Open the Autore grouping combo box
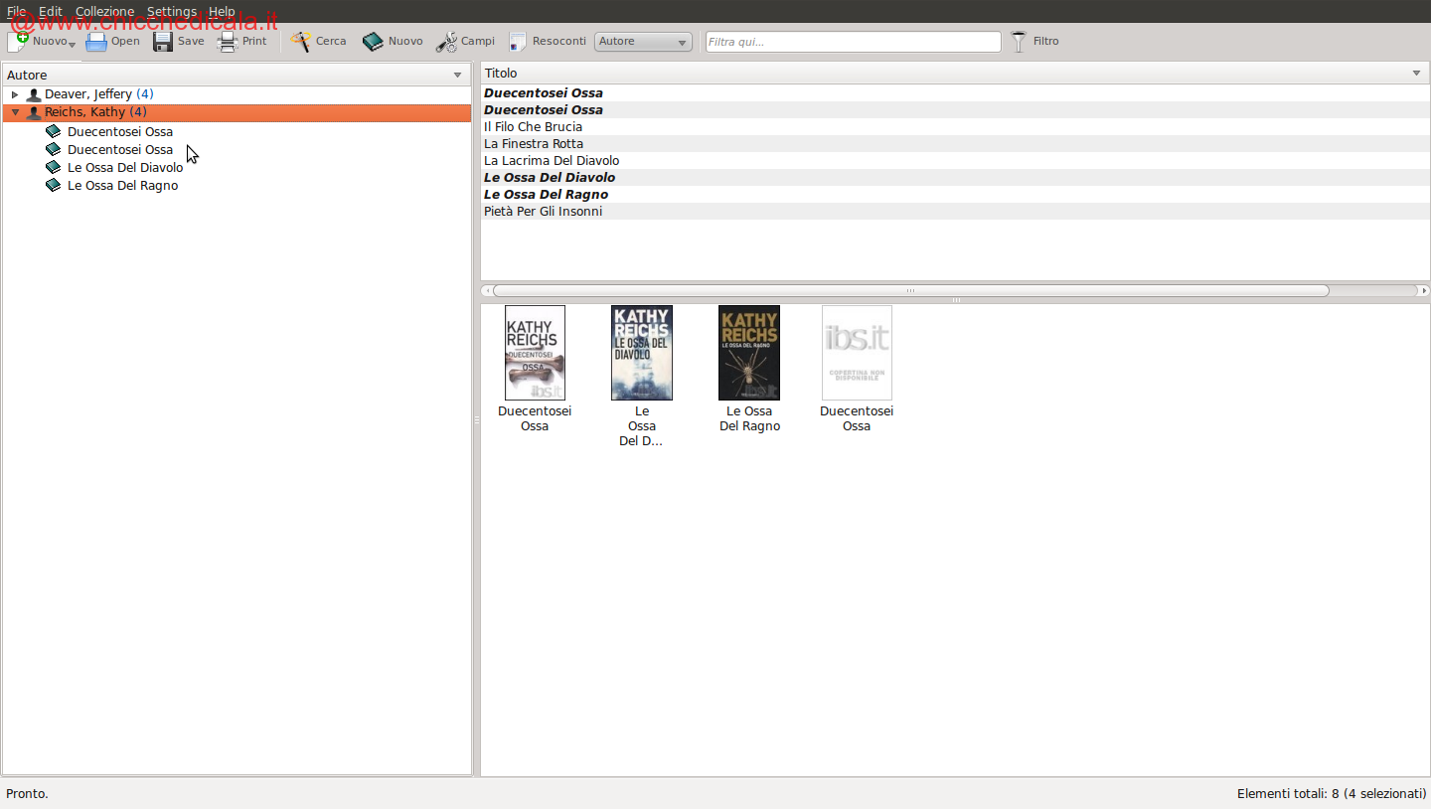 click(x=643, y=42)
